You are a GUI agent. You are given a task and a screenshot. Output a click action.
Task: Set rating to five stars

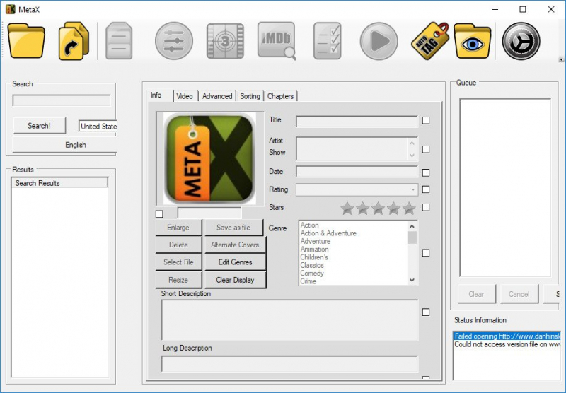pos(409,209)
